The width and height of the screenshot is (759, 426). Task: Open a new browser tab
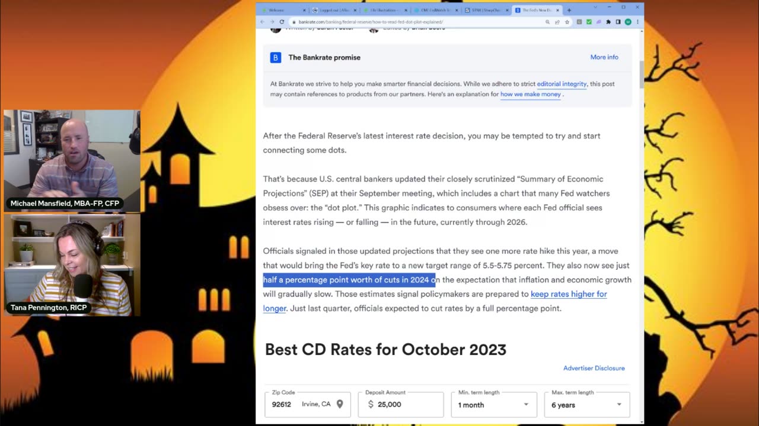click(569, 10)
